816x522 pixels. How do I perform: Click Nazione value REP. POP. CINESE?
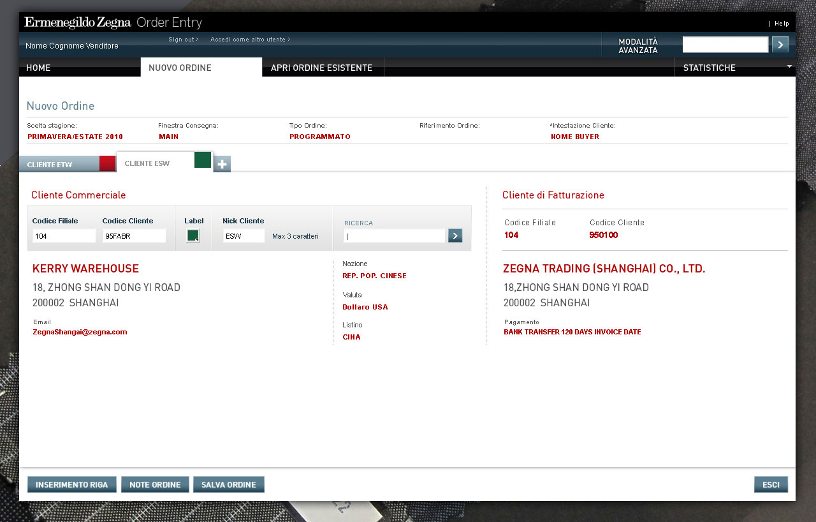[375, 276]
